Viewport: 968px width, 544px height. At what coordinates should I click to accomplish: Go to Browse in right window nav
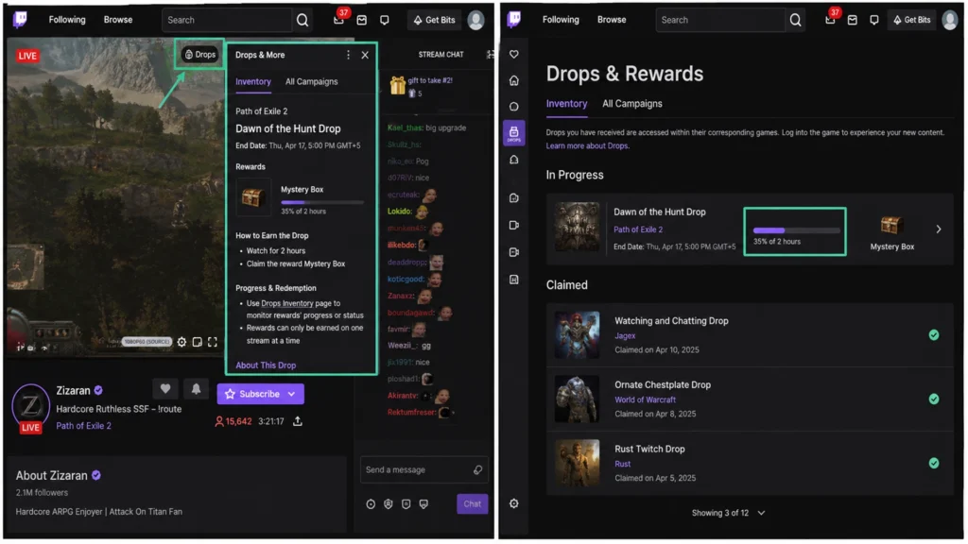coord(612,20)
